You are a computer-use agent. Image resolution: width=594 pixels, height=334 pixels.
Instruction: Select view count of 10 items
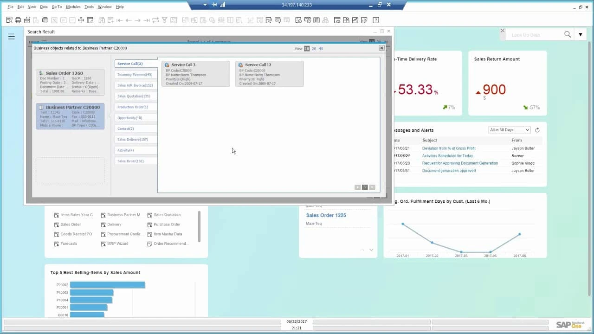tap(307, 49)
